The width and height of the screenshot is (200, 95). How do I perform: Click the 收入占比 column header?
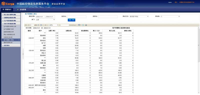112,31
